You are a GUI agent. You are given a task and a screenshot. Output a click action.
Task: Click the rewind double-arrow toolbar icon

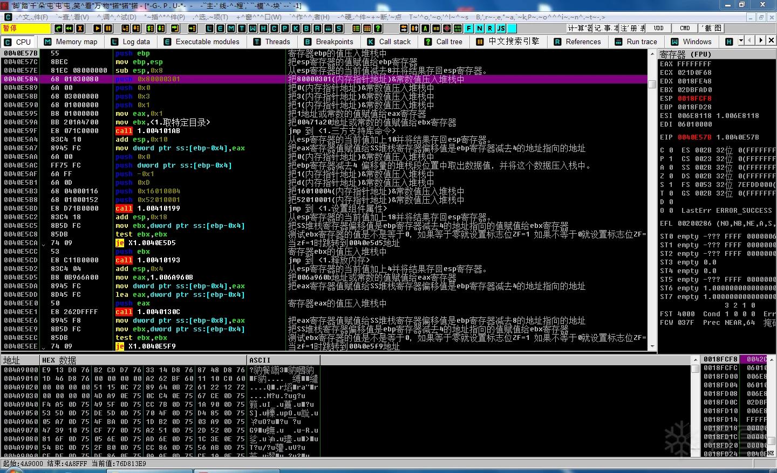pos(69,28)
